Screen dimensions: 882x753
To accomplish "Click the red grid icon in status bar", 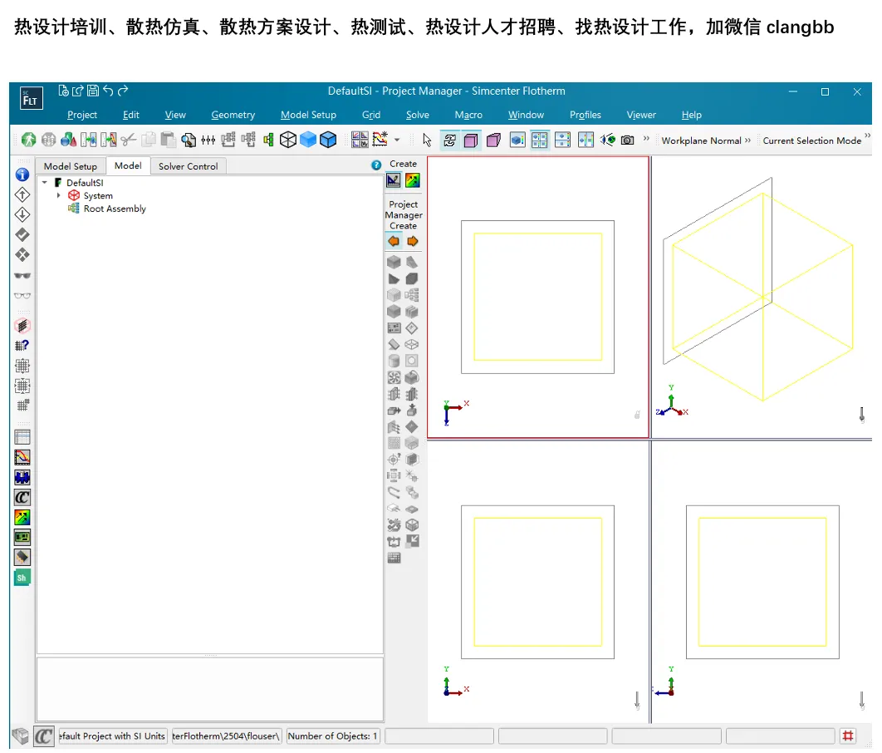I will 848,736.
